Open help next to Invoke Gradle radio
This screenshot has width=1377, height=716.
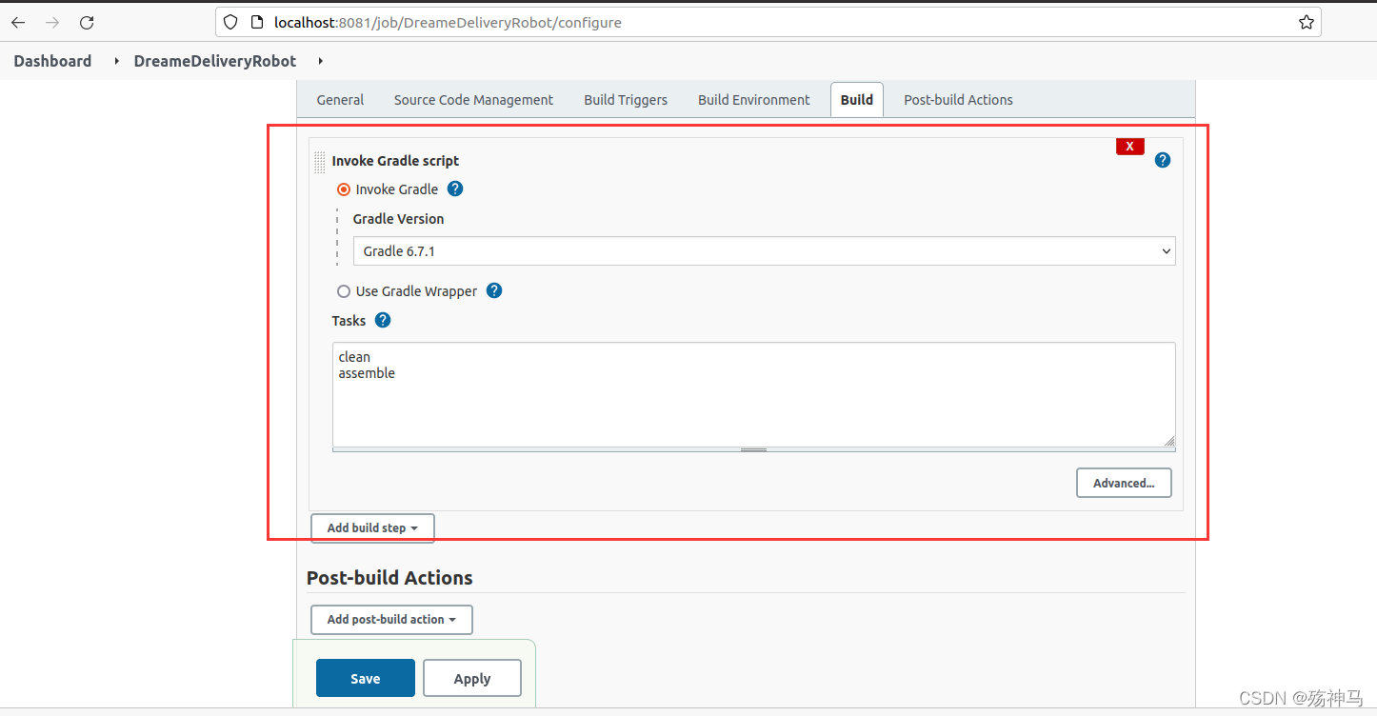coord(455,189)
